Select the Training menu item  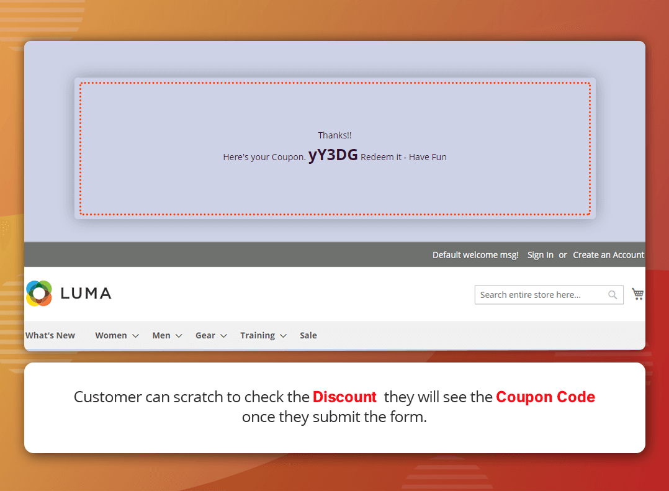pyautogui.click(x=258, y=335)
